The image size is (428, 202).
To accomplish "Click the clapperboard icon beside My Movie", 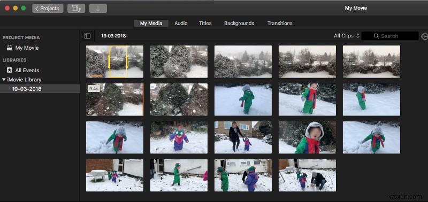I will pos(10,48).
